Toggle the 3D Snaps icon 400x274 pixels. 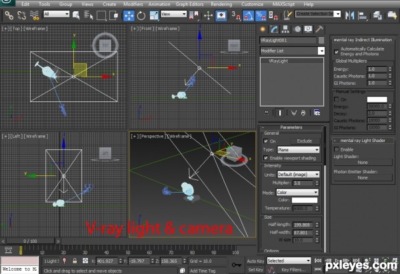236,15
